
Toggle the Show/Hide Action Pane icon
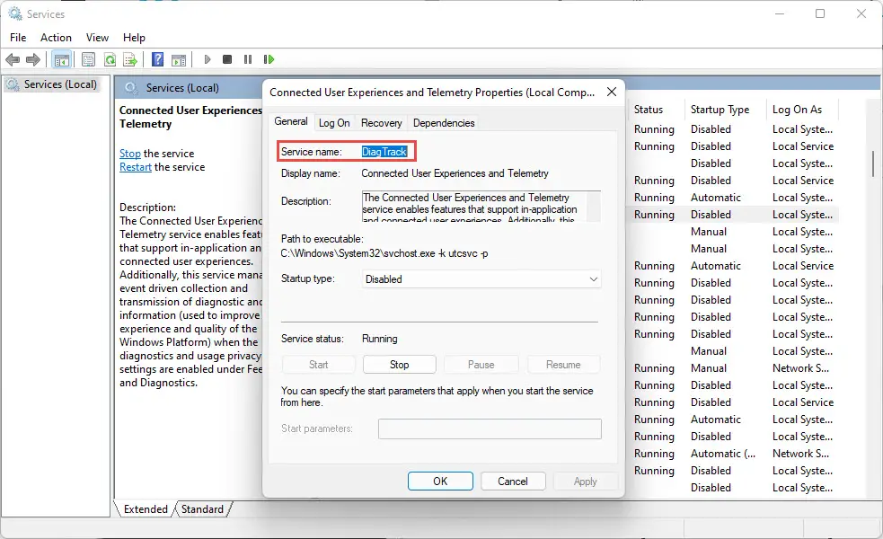[179, 59]
